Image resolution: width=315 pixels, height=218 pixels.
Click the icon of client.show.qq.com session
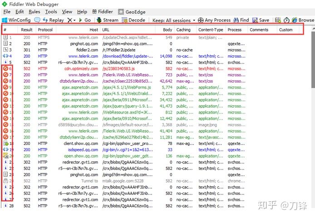tap(6, 143)
